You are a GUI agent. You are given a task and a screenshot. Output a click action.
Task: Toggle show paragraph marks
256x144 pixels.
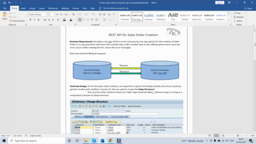[114, 14]
